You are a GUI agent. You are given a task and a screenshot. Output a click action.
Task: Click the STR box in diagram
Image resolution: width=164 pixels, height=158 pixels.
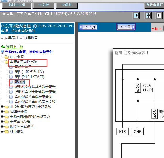point(122,132)
